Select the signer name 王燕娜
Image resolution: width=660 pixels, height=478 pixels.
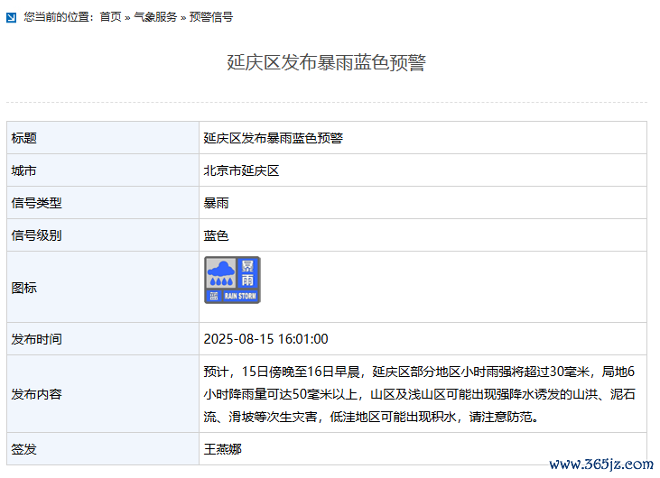point(222,449)
